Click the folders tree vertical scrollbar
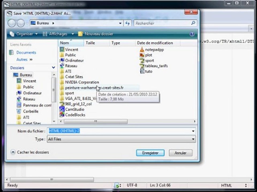This screenshot has width=257, height=192. (x=54, y=90)
